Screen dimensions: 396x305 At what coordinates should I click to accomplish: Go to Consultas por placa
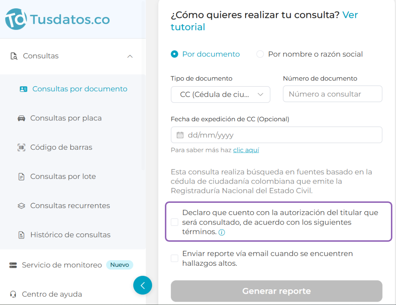coord(66,118)
